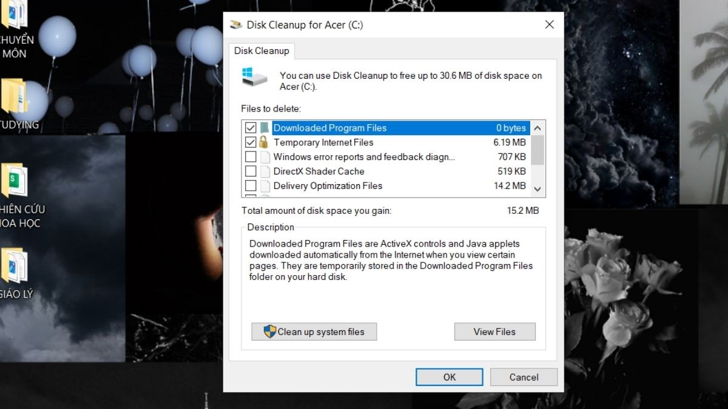The width and height of the screenshot is (728, 409).
Task: Click the 15.2 MB total gain value
Action: 523,211
